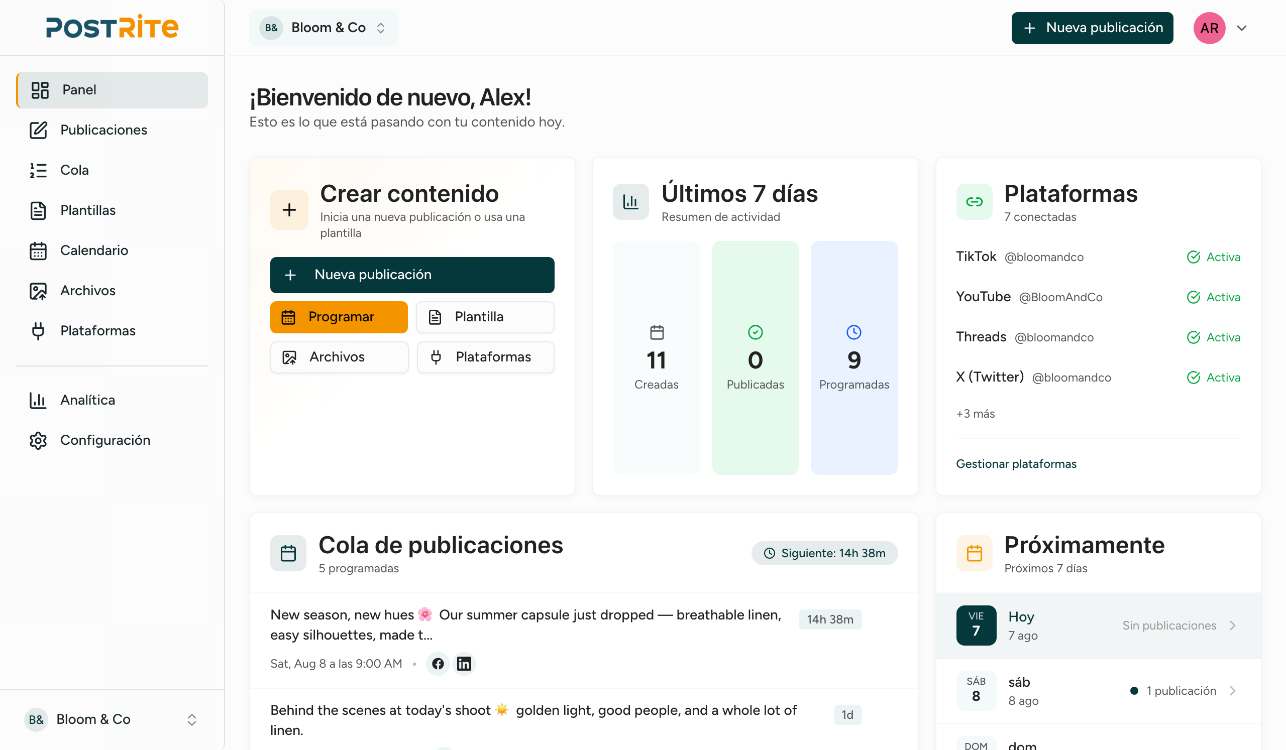Click '5 programadas' under Cola de publicaciones
Screen dimensions: 1286x750
(359, 568)
